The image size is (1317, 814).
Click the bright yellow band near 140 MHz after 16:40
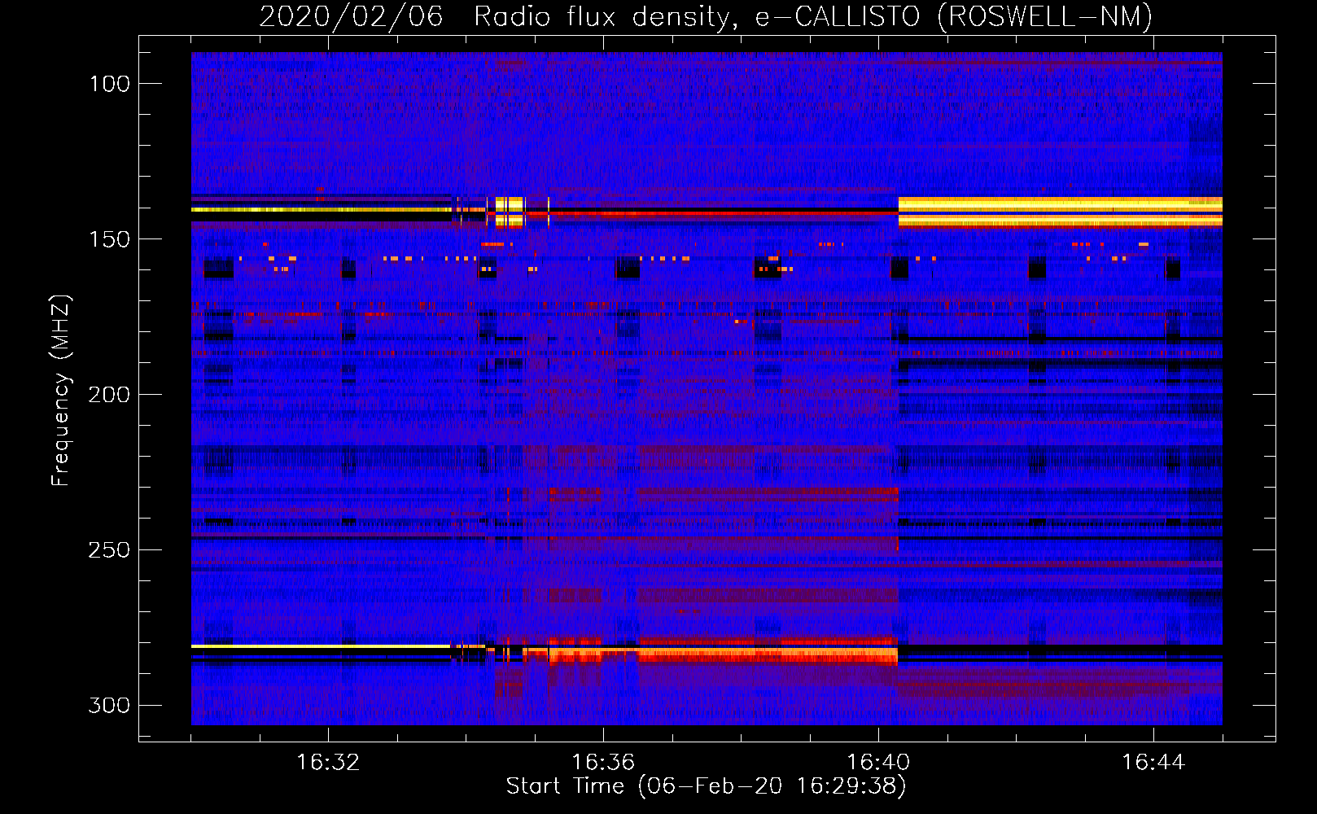coord(1060,212)
